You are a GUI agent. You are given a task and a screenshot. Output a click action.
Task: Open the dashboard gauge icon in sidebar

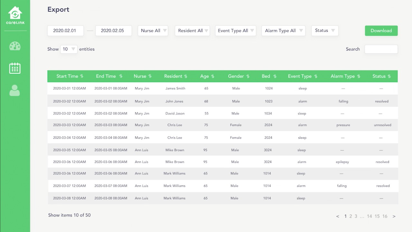click(x=15, y=46)
